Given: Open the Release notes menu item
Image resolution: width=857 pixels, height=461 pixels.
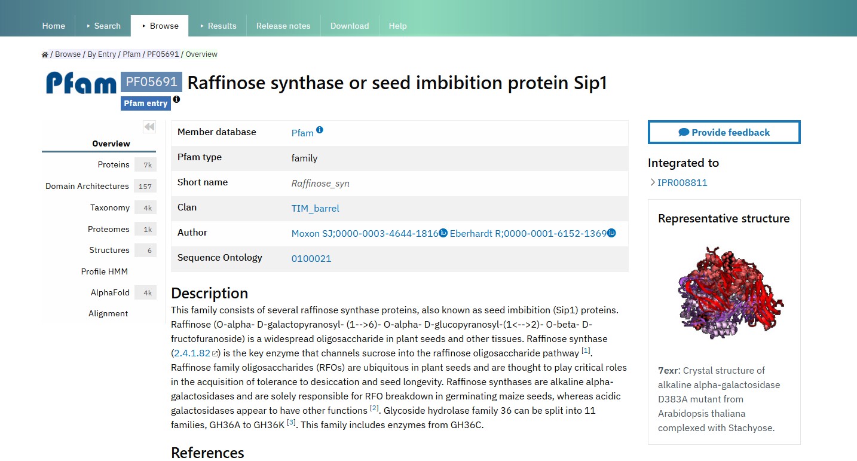Looking at the screenshot, I should tap(283, 26).
